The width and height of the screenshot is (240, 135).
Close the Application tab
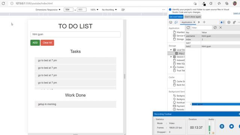coord(194,22)
